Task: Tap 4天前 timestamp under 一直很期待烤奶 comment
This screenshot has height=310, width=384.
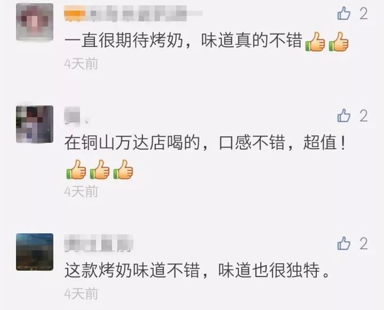Action: coord(81,64)
